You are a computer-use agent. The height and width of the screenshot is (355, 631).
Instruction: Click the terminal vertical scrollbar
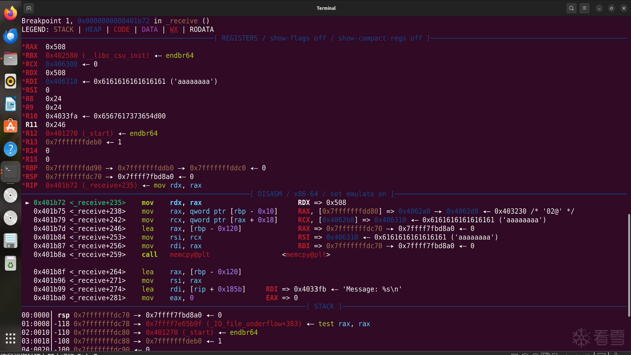point(629,265)
